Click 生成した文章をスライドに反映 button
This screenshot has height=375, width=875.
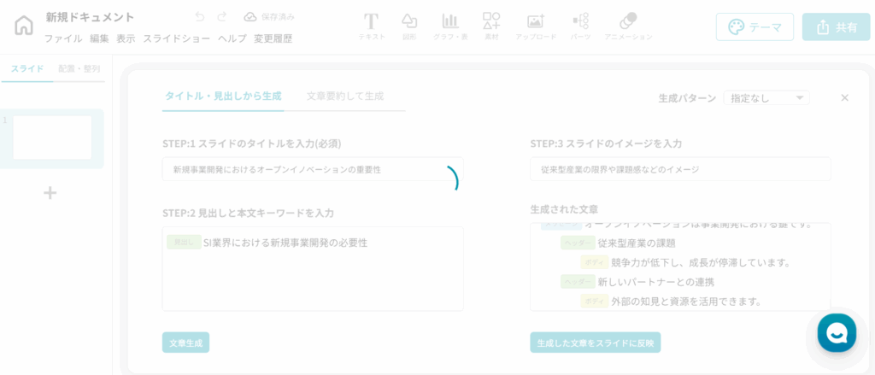(596, 343)
